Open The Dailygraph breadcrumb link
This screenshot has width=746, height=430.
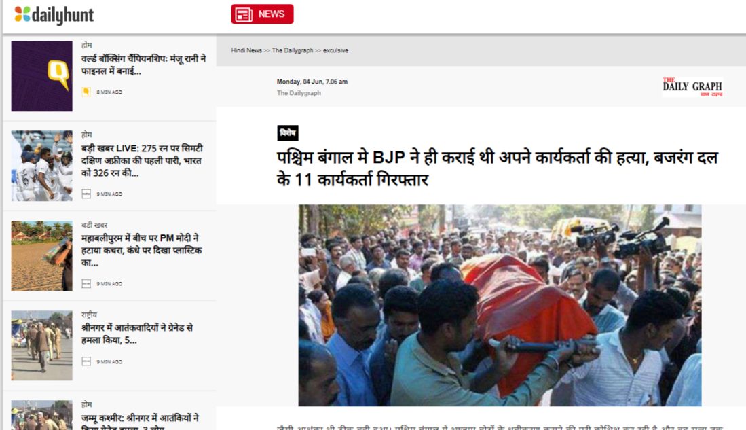293,50
